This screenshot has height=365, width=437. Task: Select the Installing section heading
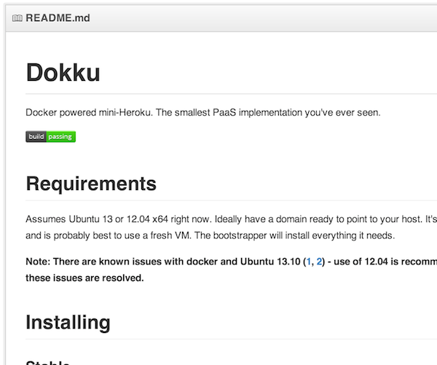68,322
